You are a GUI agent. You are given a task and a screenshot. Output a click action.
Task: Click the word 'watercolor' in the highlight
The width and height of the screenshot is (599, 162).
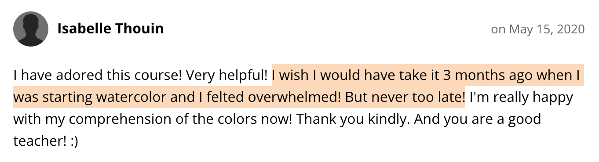pos(131,97)
